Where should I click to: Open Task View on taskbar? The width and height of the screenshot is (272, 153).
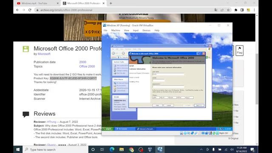pos(102,149)
